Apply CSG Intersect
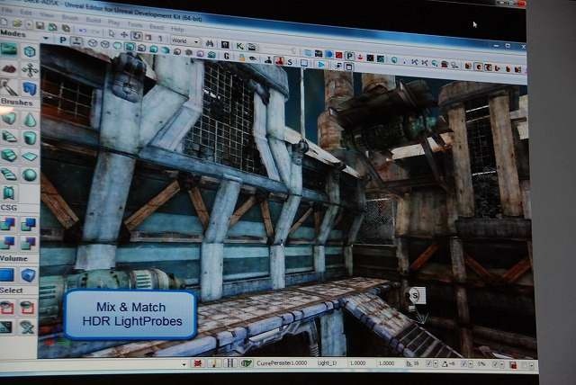Screen dimensions: 576x385 coord(8,242)
